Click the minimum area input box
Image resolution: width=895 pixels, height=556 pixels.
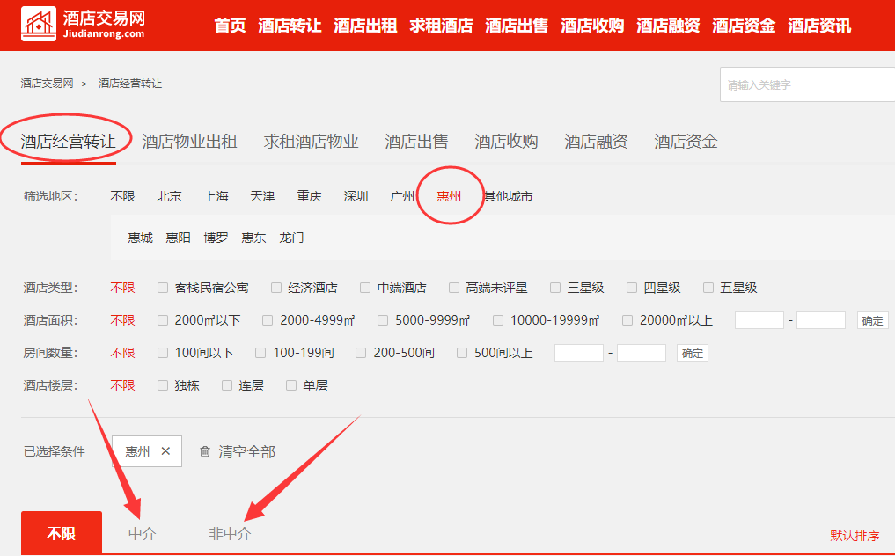(x=759, y=320)
